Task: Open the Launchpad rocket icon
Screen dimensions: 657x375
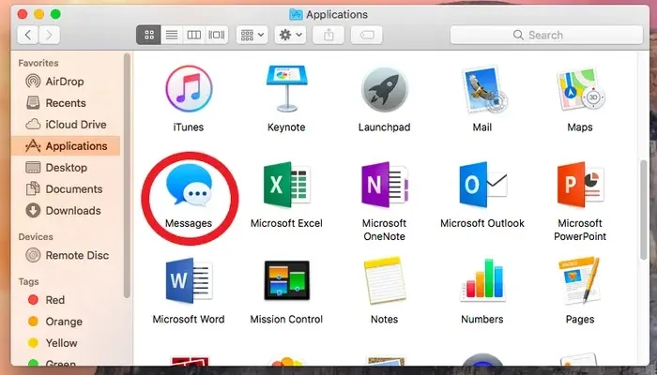Action: coord(384,90)
